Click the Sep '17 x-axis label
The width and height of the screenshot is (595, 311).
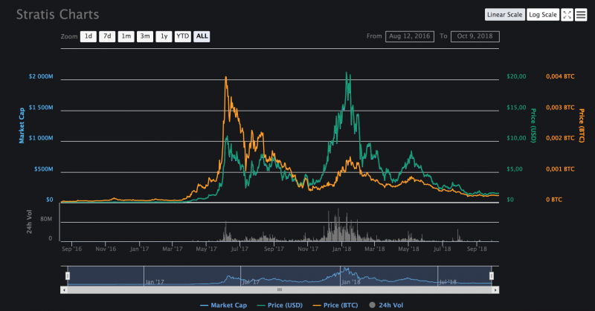[274, 249]
